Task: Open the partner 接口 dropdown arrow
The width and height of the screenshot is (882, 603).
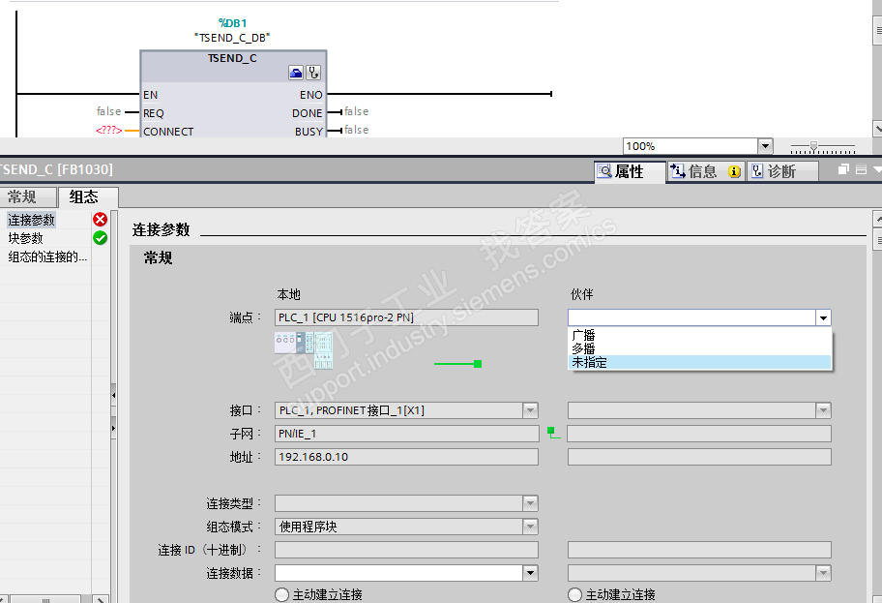Action: coord(824,410)
